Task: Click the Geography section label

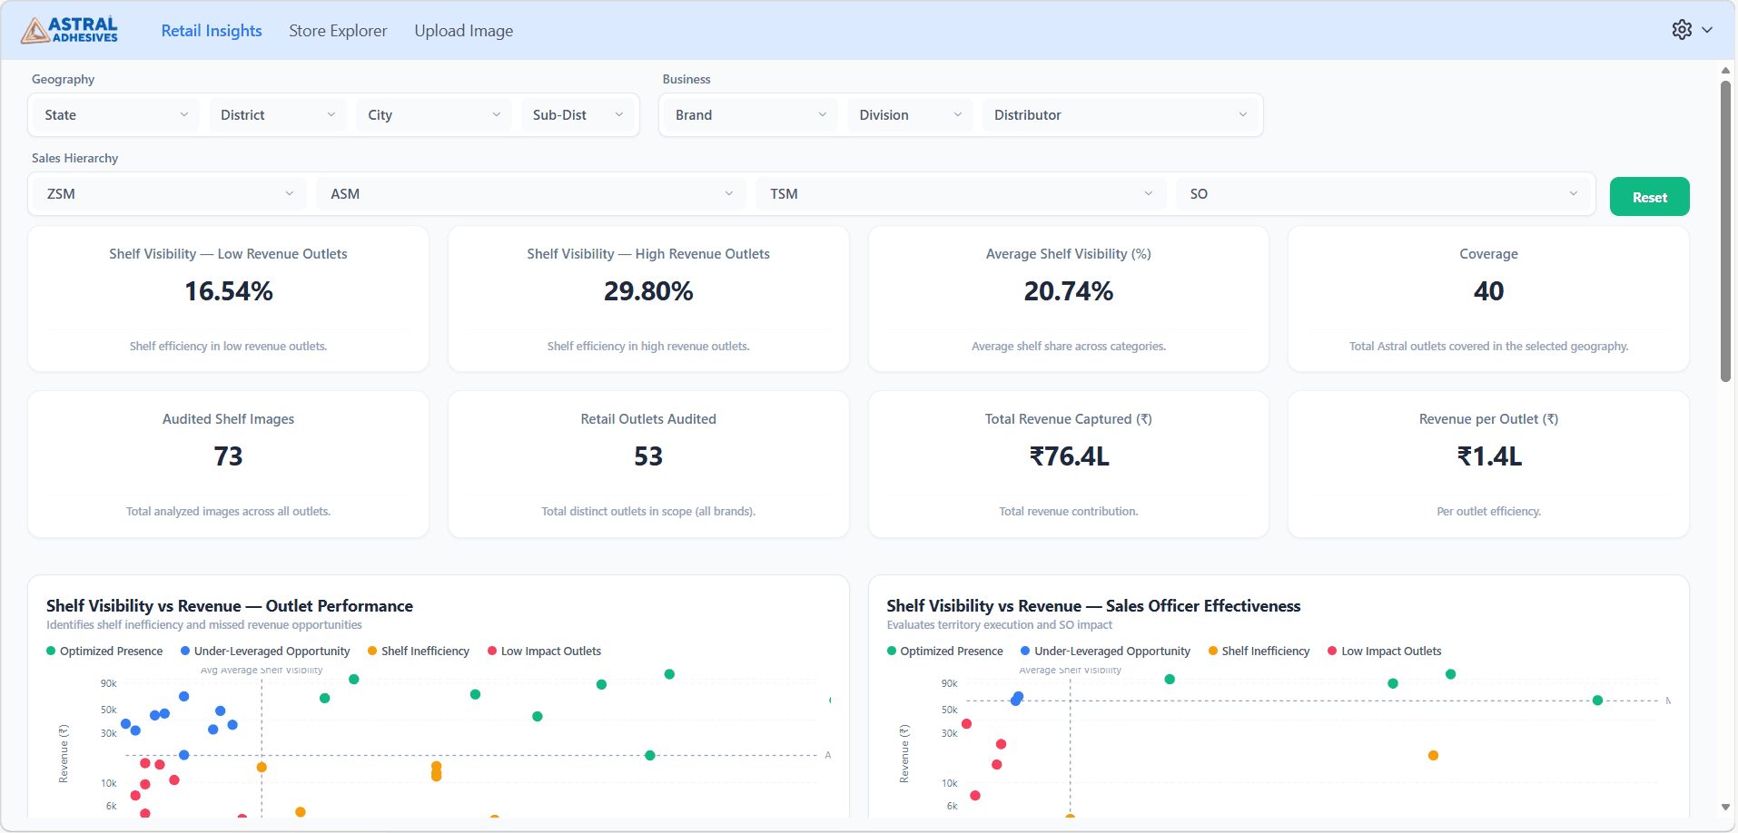Action: tap(63, 80)
